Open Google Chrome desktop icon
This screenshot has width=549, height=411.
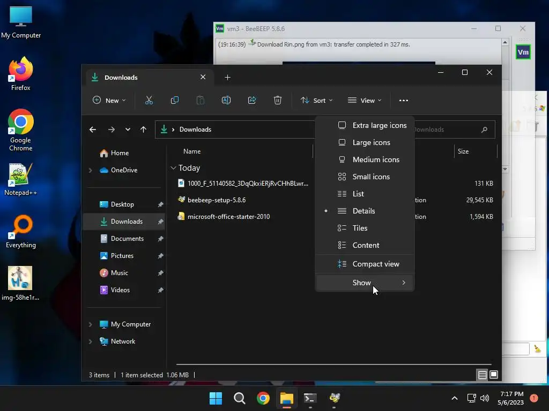point(21,130)
